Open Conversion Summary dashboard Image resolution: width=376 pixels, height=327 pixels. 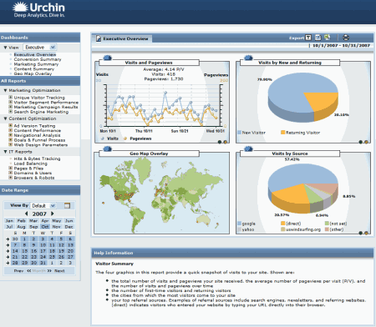coord(38,59)
